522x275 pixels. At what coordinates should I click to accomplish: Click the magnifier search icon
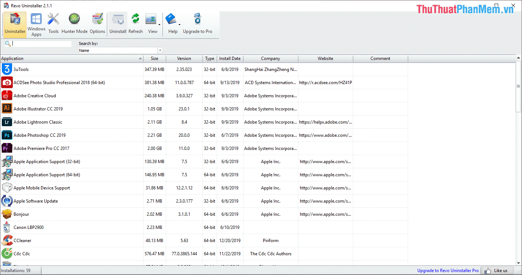click(x=8, y=44)
